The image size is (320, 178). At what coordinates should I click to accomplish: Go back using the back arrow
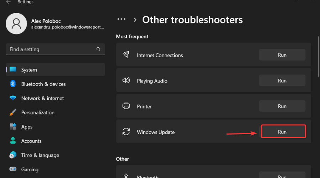[x=9, y=2]
